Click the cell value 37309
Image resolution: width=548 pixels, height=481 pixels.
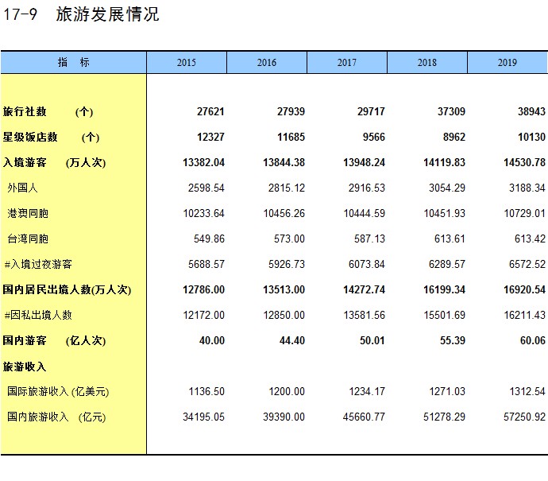[x=451, y=111]
